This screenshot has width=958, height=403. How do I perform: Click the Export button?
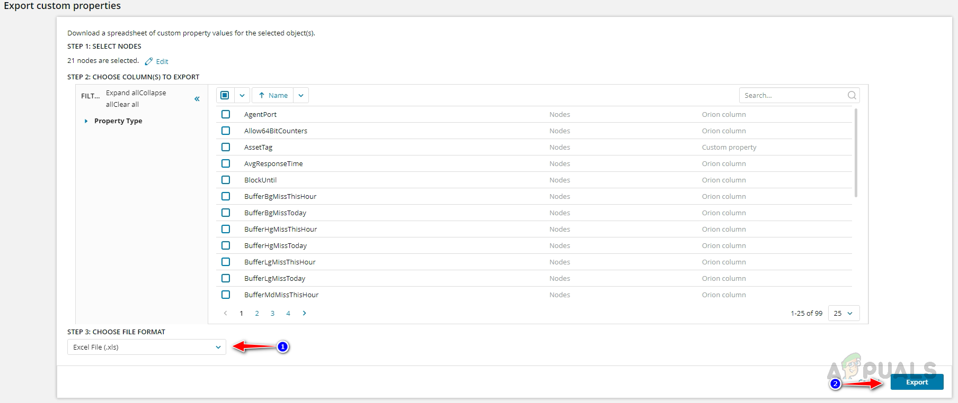pyautogui.click(x=917, y=382)
